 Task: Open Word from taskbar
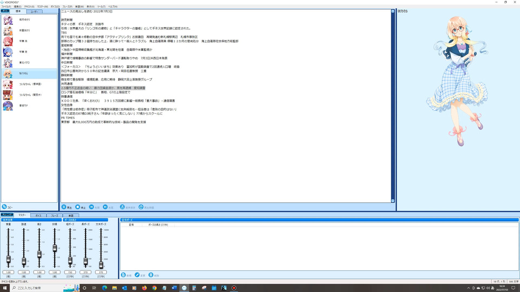click(x=174, y=288)
